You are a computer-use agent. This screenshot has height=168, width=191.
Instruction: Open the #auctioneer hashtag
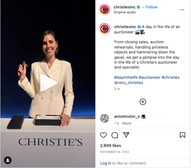(x=150, y=77)
